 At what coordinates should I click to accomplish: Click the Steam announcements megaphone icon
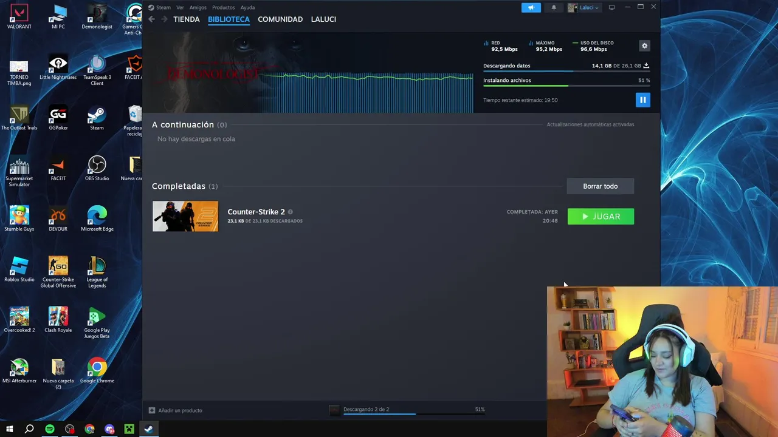point(531,7)
